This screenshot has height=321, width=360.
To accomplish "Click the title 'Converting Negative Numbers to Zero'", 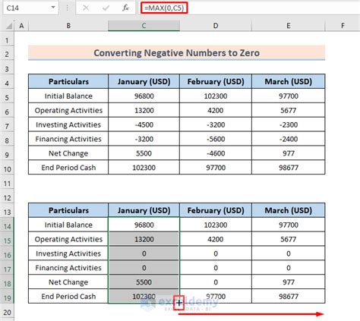I will pyautogui.click(x=176, y=53).
